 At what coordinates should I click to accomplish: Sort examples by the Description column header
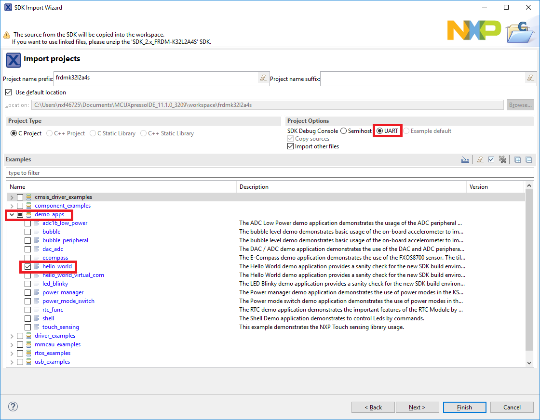tap(351, 187)
